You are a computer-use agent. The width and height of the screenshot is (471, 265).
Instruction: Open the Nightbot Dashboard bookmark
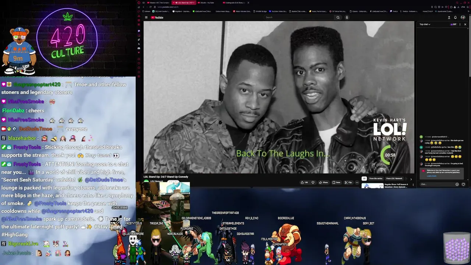pyautogui.click(x=182, y=11)
